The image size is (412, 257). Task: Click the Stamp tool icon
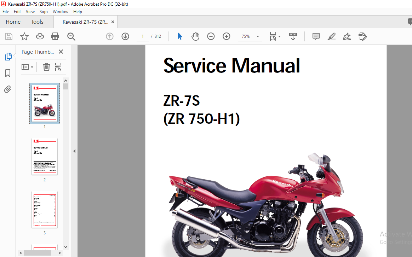[362, 36]
